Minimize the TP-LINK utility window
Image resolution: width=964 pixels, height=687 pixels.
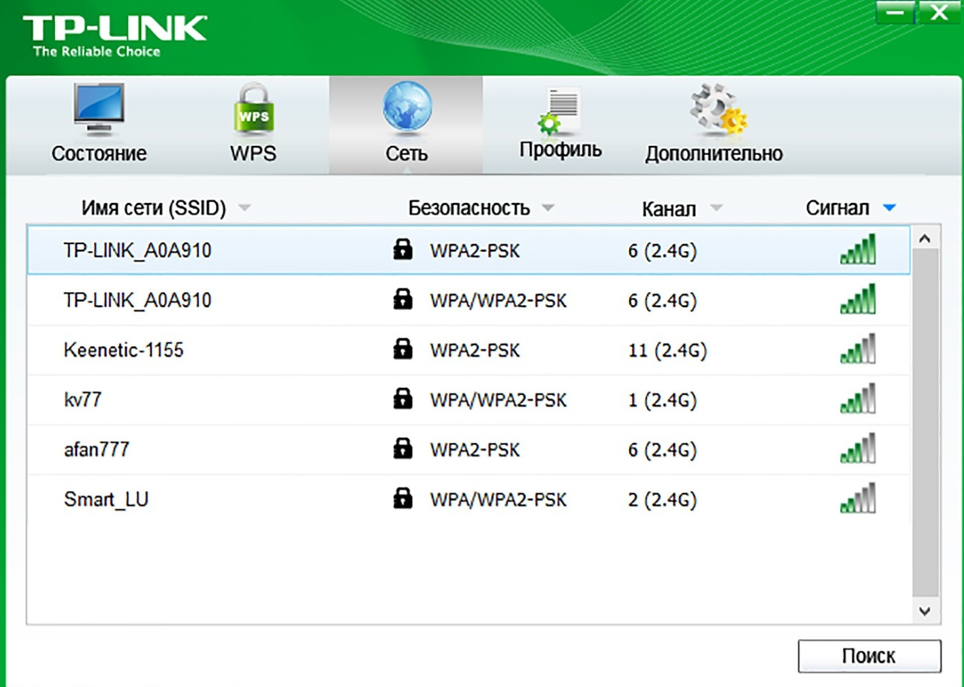click(x=895, y=13)
